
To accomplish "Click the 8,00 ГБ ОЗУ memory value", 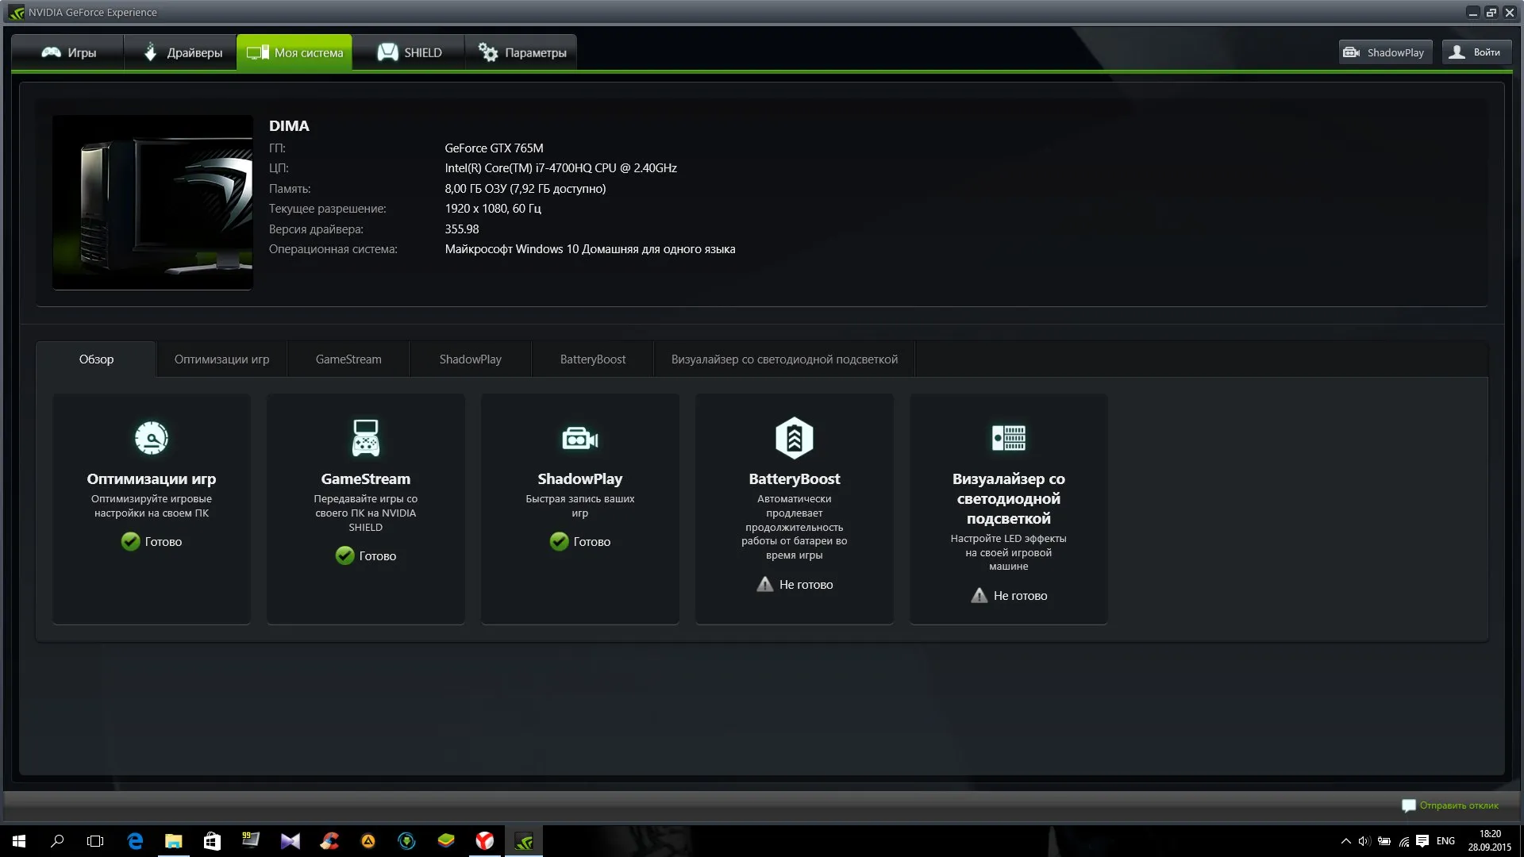I will (525, 189).
